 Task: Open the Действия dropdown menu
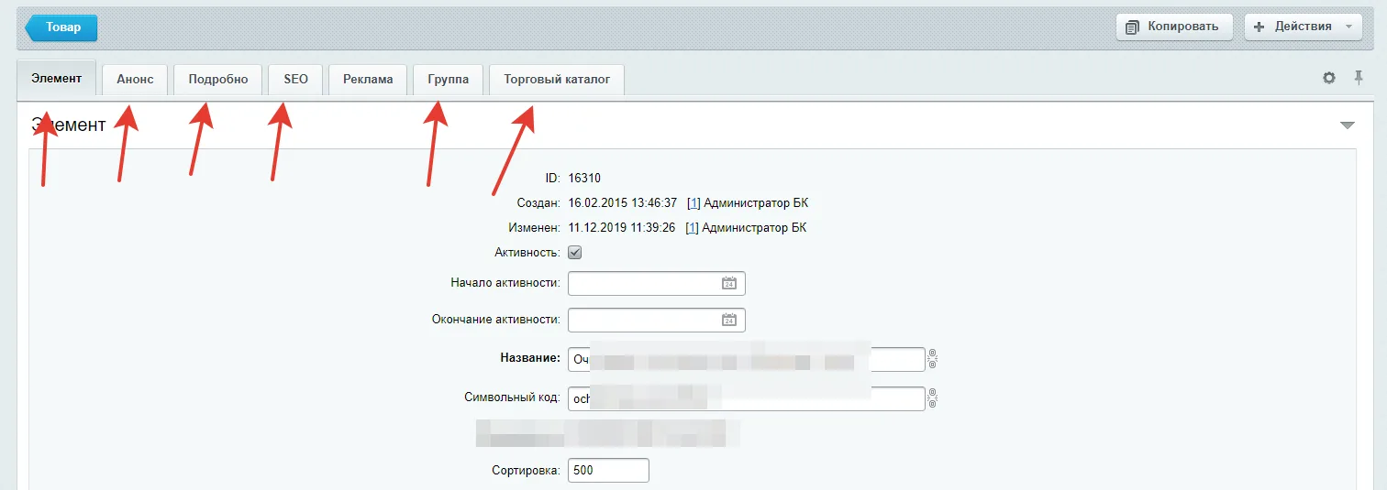click(1302, 27)
